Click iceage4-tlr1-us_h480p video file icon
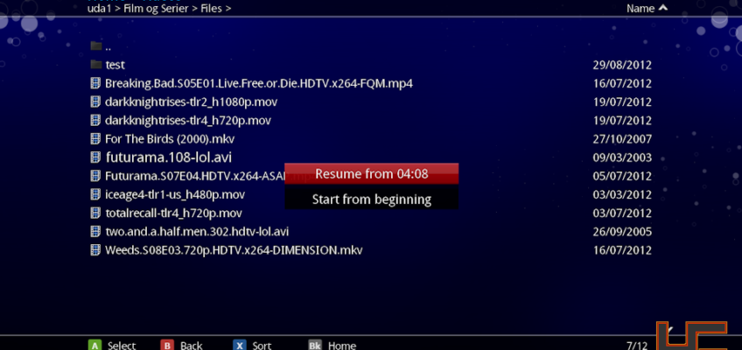 [x=95, y=194]
